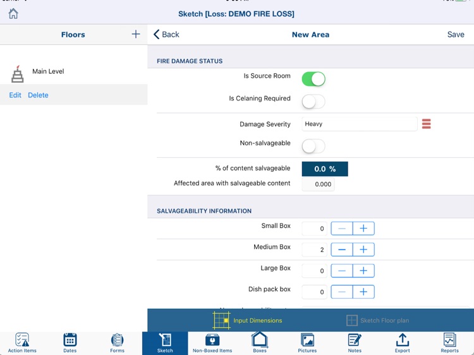Open the Pictures tab
Image resolution: width=474 pixels, height=355 pixels.
[x=307, y=343]
